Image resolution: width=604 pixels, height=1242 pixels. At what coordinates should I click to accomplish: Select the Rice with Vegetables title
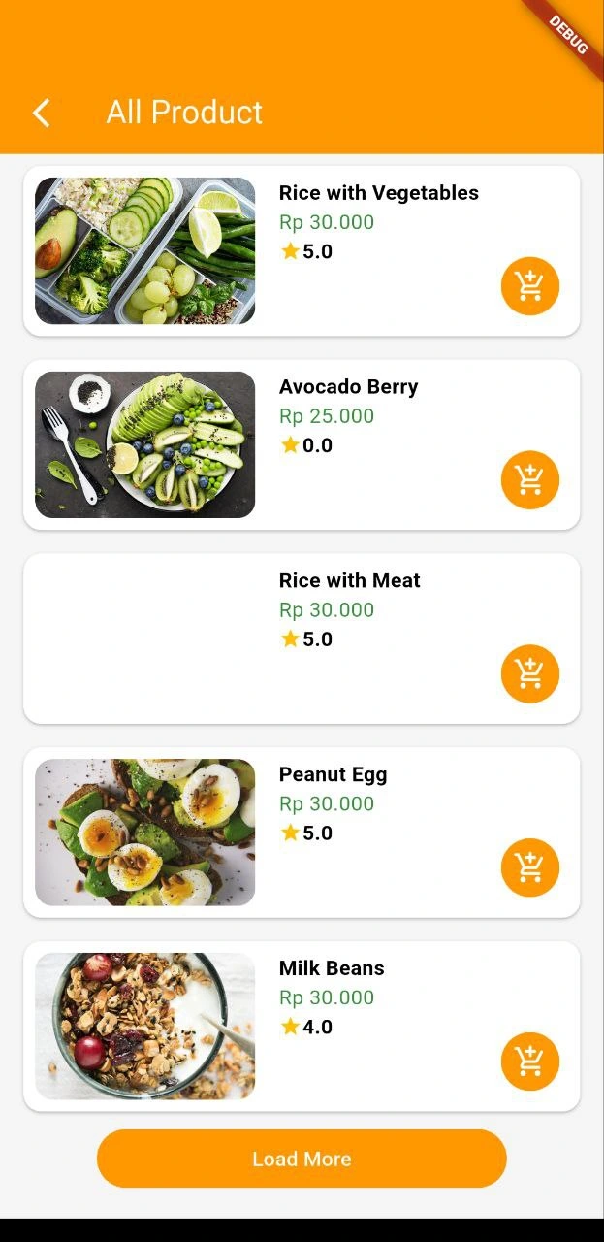[379, 193]
